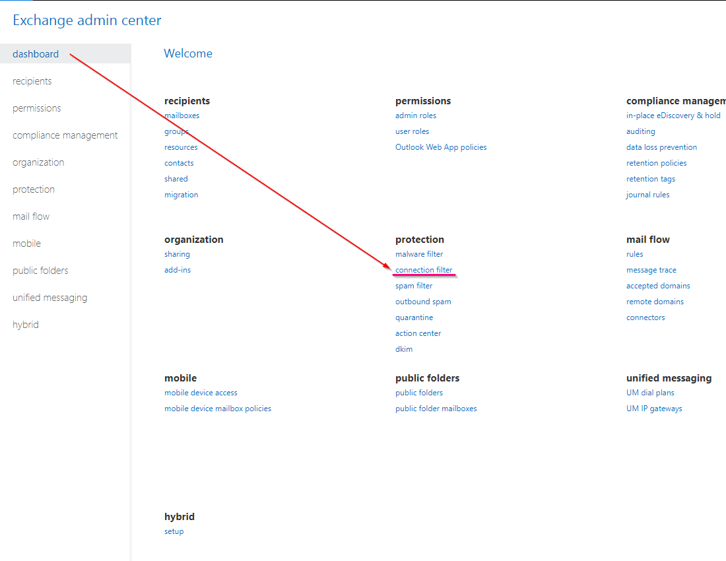Open the mailboxes link under recipients
Screen dimensions: 726x561
pos(181,115)
